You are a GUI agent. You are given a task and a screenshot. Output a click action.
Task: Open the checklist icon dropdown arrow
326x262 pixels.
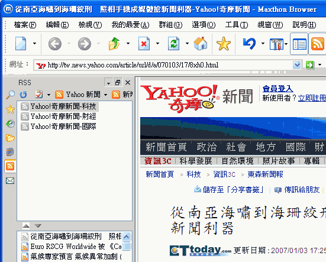[49, 95]
